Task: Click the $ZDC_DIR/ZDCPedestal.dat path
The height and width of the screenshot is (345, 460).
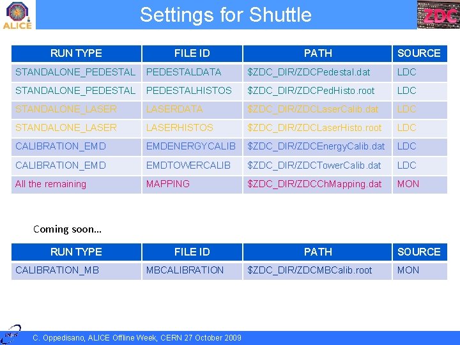Action: point(309,72)
